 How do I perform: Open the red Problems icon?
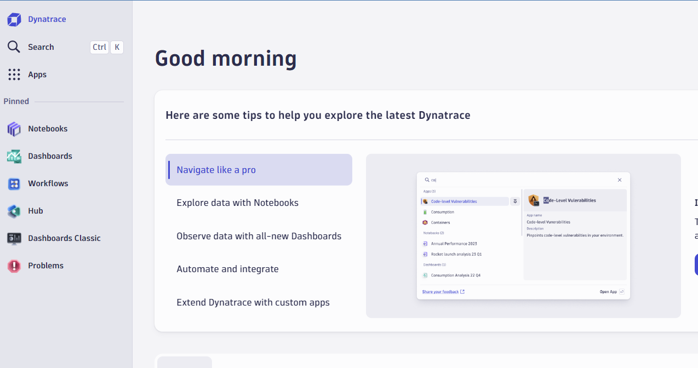14,266
